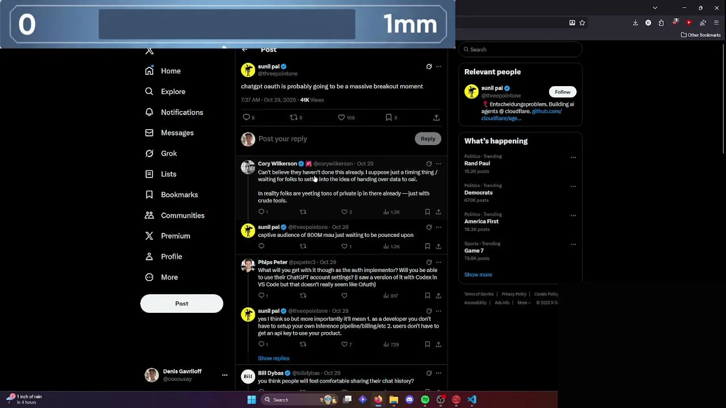The image size is (726, 408).
Task: Expand the More menu in sidebar
Action: point(161,277)
